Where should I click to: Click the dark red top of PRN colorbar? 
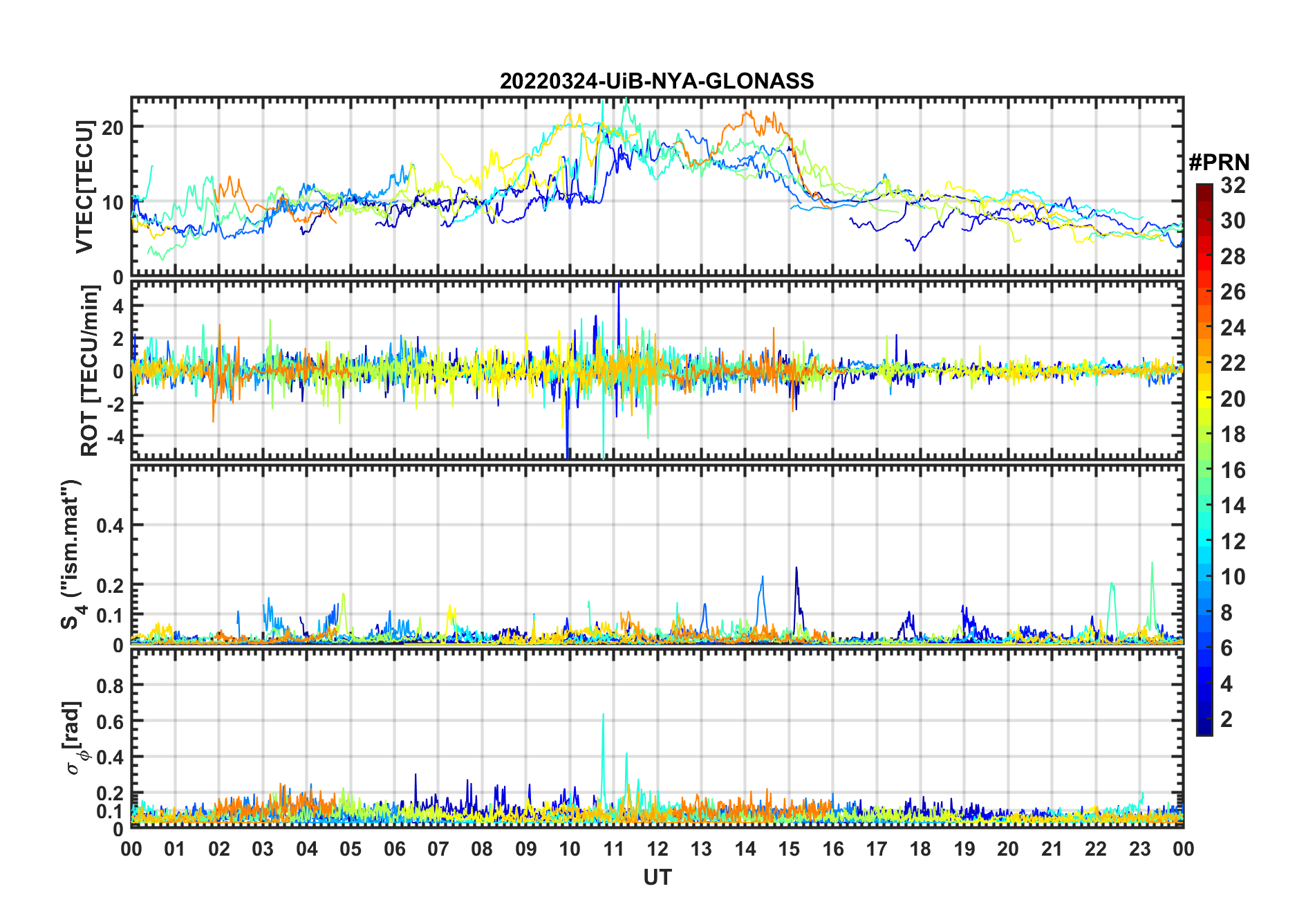(1204, 192)
